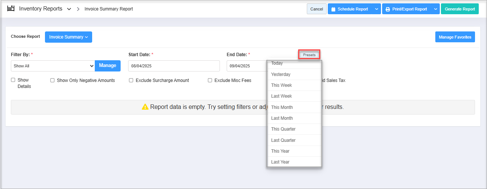The width and height of the screenshot is (487, 189).
Task: Select the This Month preset
Action: 282,107
